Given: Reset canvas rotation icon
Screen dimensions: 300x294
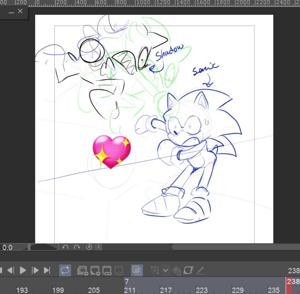Looking at the screenshot, I should coord(89,247).
